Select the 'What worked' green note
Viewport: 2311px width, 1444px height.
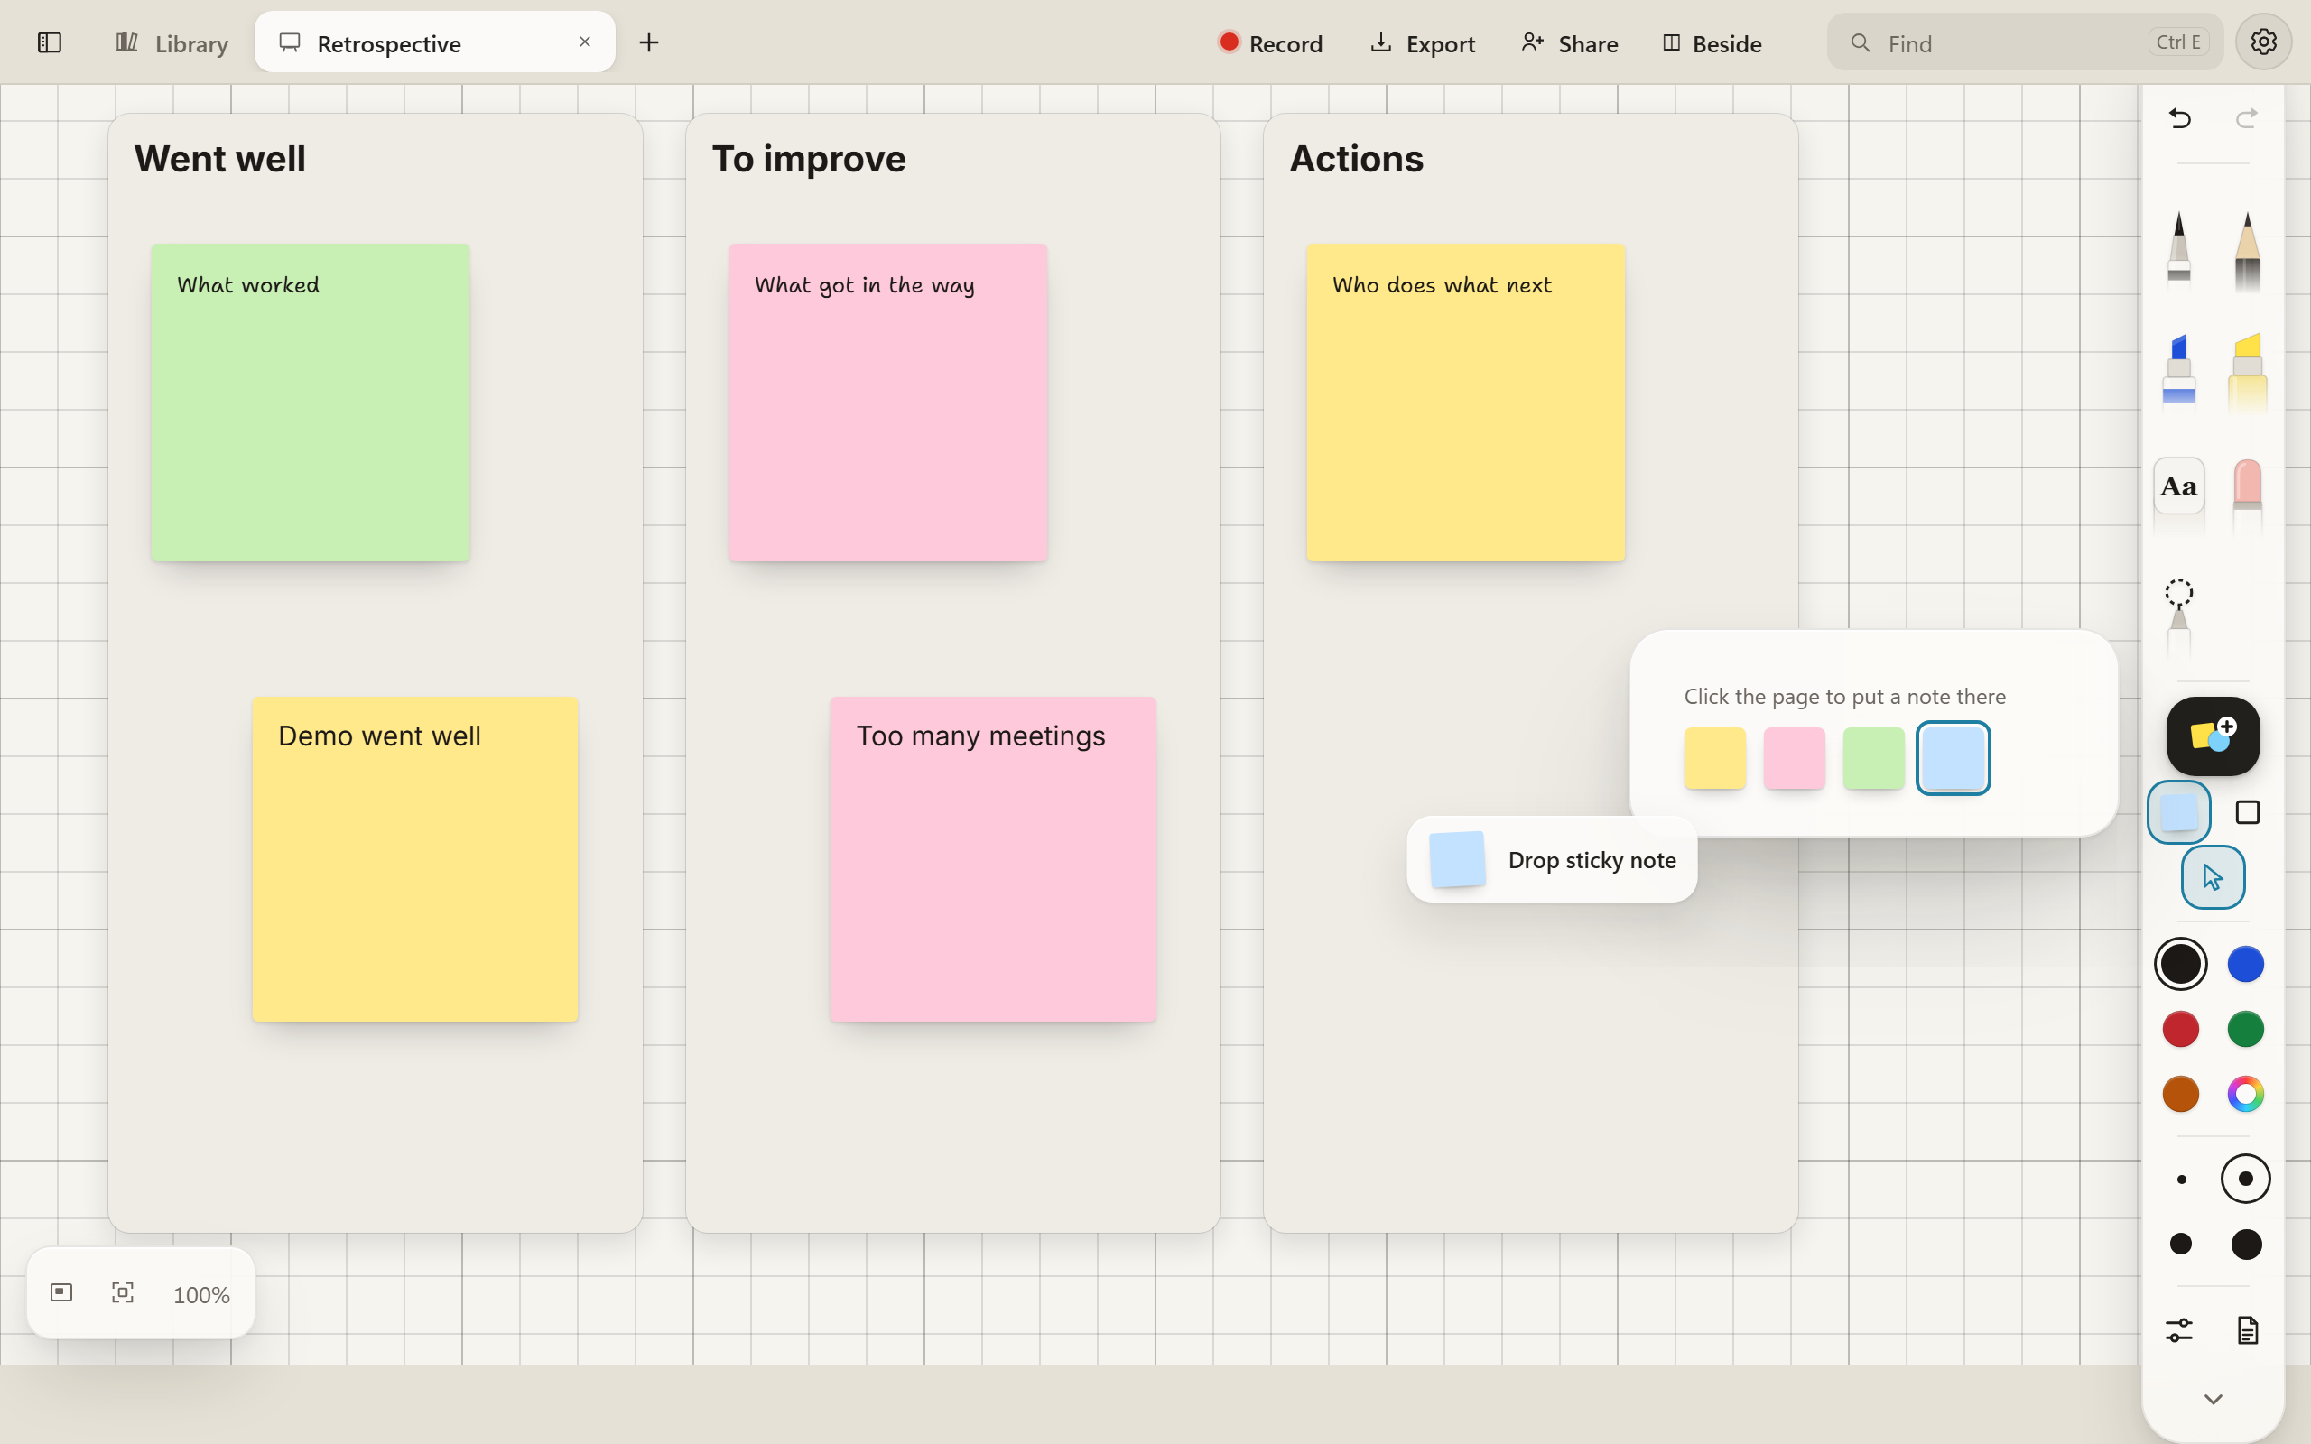click(311, 403)
